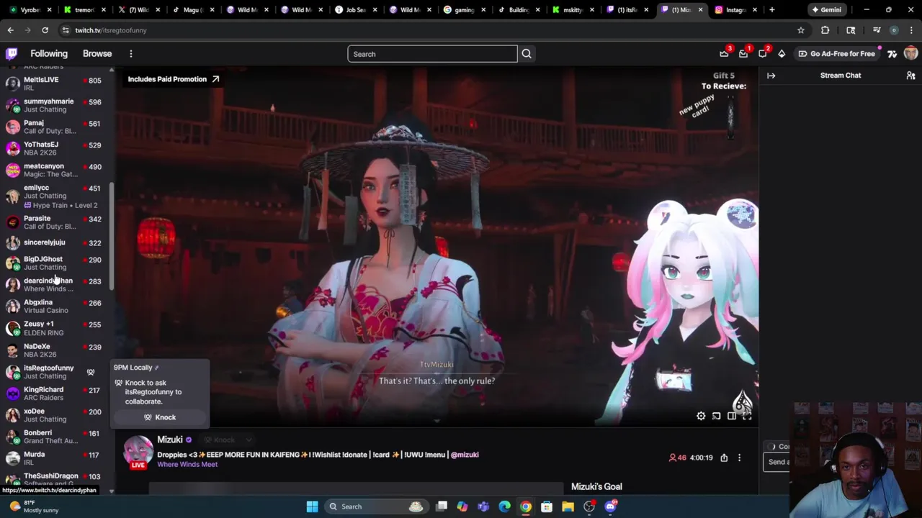The width and height of the screenshot is (922, 518).
Task: Open the Mizuki channel name link
Action: pyautogui.click(x=170, y=440)
